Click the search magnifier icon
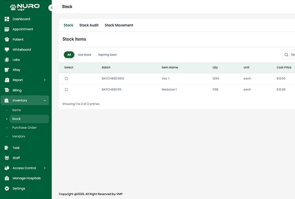The width and height of the screenshot is (295, 199). 286,54
